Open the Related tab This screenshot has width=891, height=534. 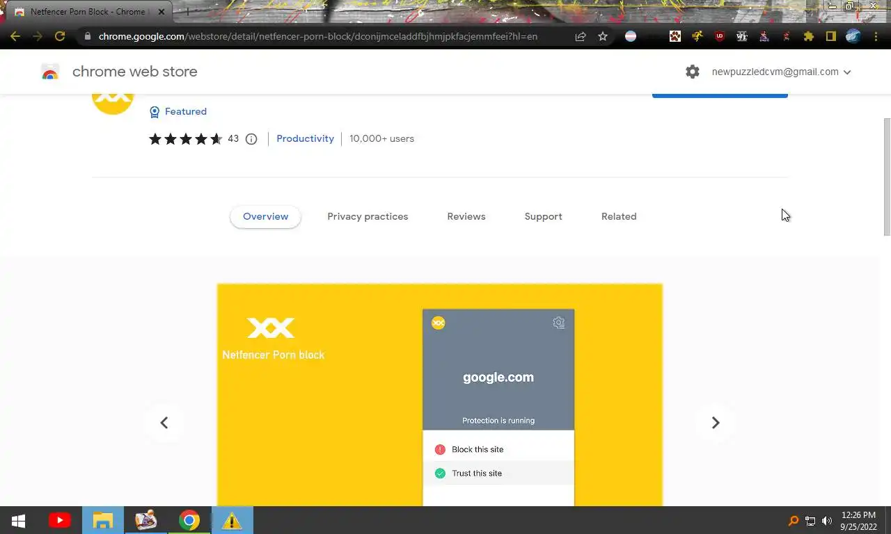(x=619, y=216)
